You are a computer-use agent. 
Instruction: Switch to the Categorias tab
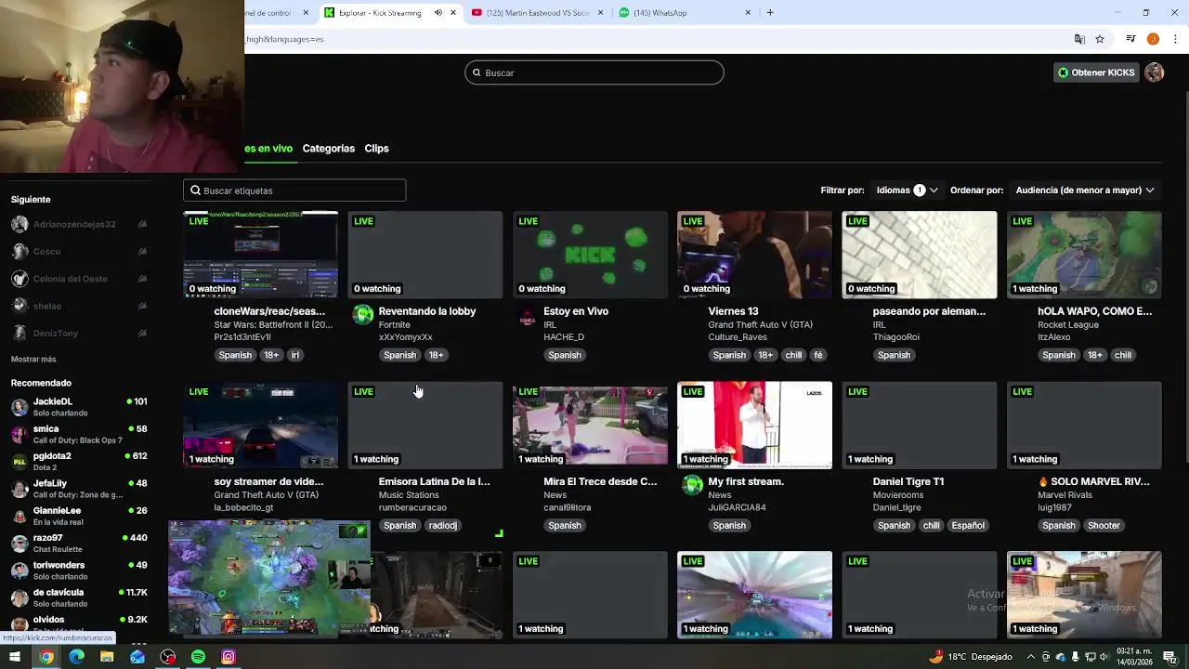[x=328, y=149]
